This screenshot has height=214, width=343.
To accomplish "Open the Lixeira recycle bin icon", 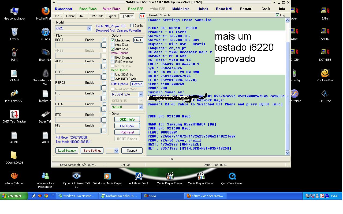I will pos(14,34).
